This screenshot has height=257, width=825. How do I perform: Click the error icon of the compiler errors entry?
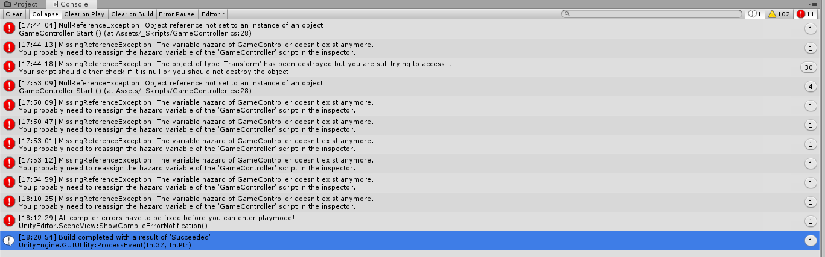click(x=9, y=221)
